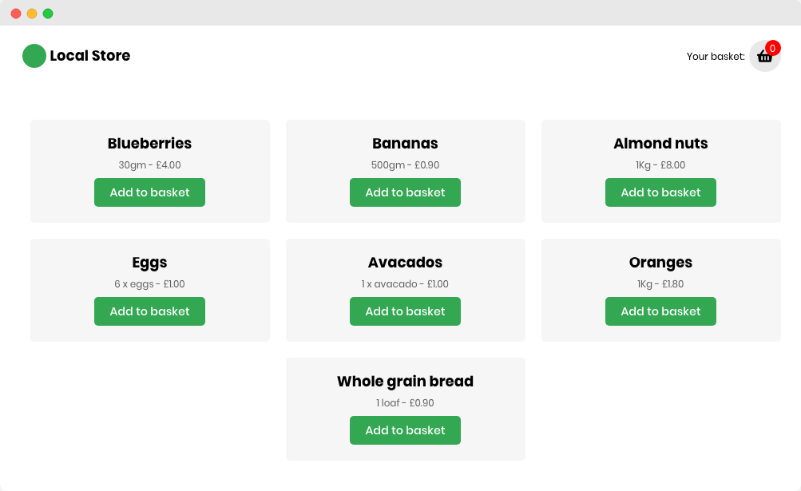The height and width of the screenshot is (491, 801).
Task: Click the Oranges product card title
Action: [660, 263]
